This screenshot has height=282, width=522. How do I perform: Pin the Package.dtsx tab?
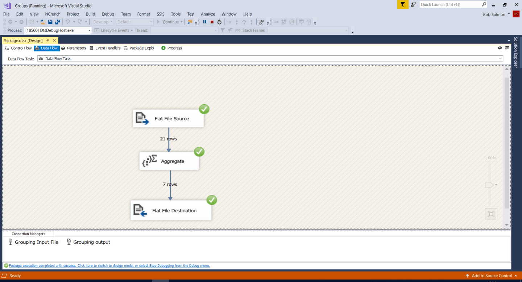click(48, 41)
